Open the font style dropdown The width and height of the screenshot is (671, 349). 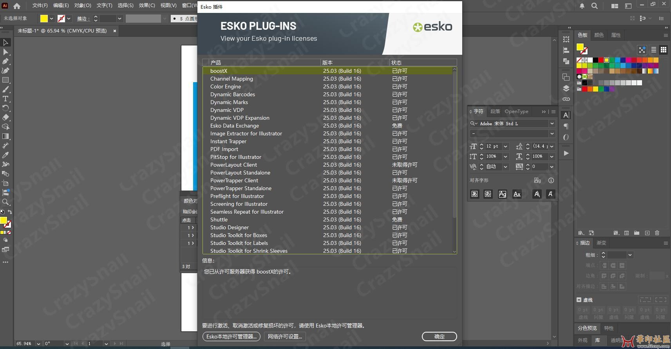[x=552, y=133]
